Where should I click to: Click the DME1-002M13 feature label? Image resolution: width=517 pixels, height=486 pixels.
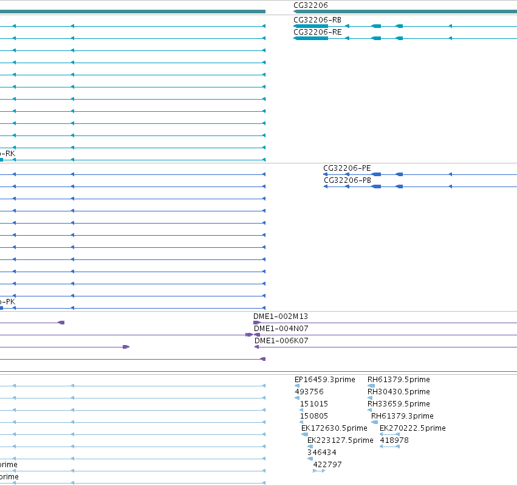coord(281,317)
